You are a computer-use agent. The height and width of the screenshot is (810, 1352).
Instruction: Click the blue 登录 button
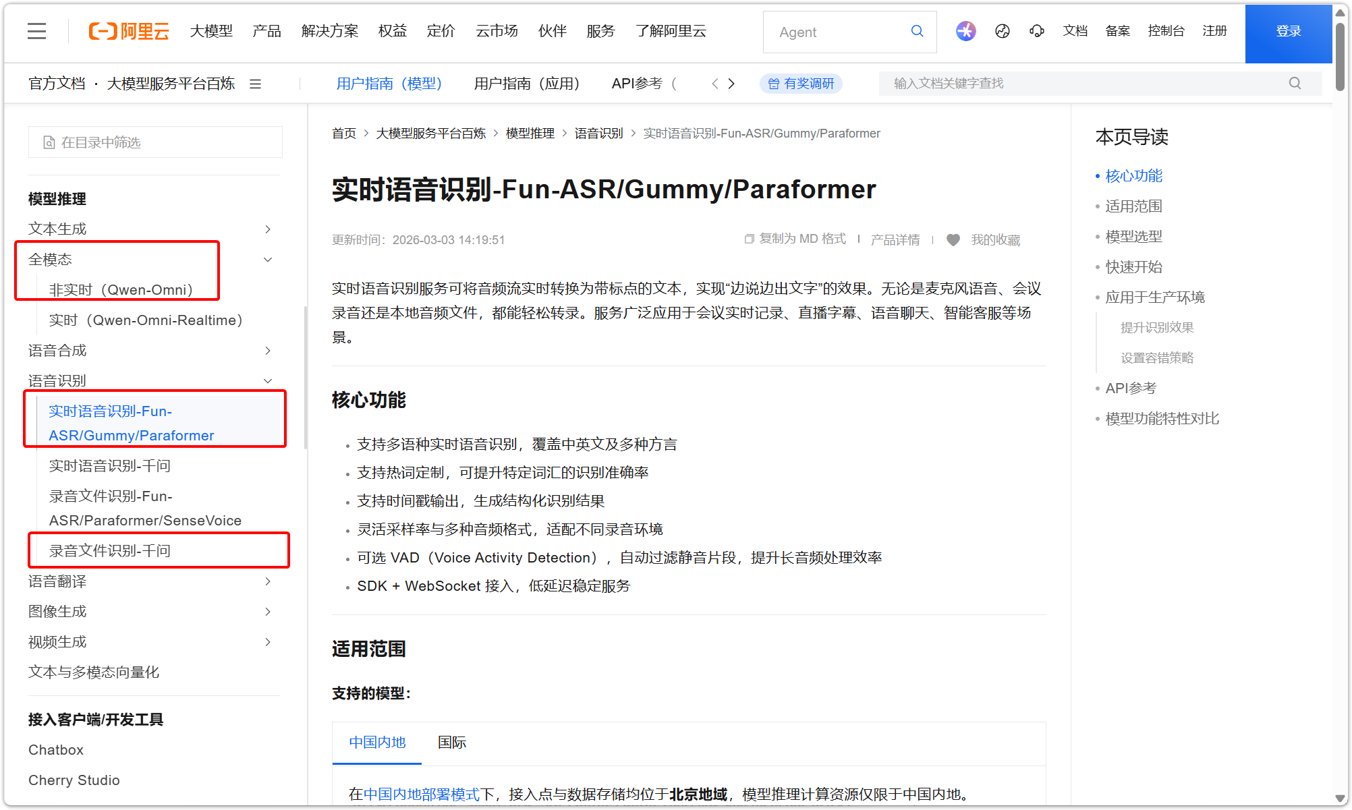1288,31
